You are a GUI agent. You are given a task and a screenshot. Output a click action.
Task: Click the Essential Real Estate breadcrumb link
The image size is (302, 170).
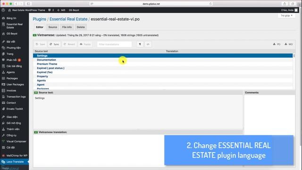pyautogui.click(x=68, y=19)
